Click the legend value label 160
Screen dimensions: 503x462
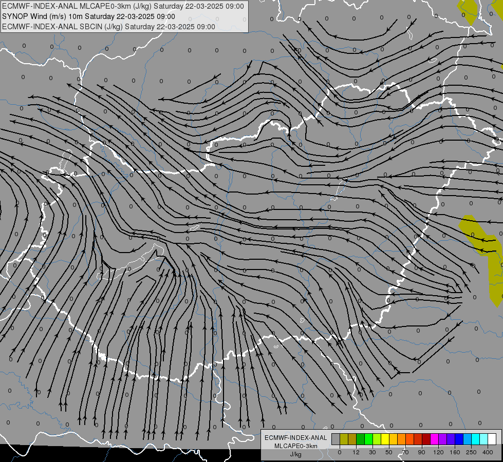click(x=455, y=452)
